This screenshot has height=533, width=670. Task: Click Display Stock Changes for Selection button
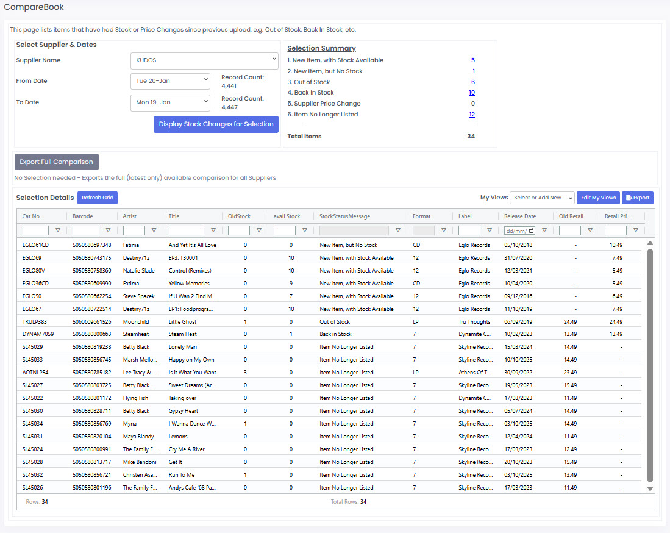(216, 124)
